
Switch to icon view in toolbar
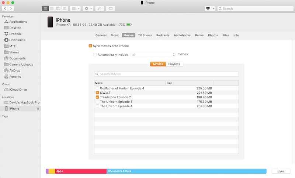[x=45, y=8]
